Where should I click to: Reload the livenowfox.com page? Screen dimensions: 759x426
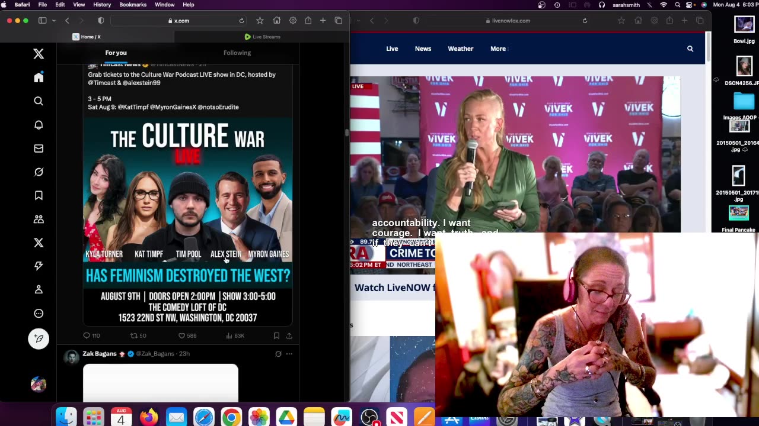[585, 21]
